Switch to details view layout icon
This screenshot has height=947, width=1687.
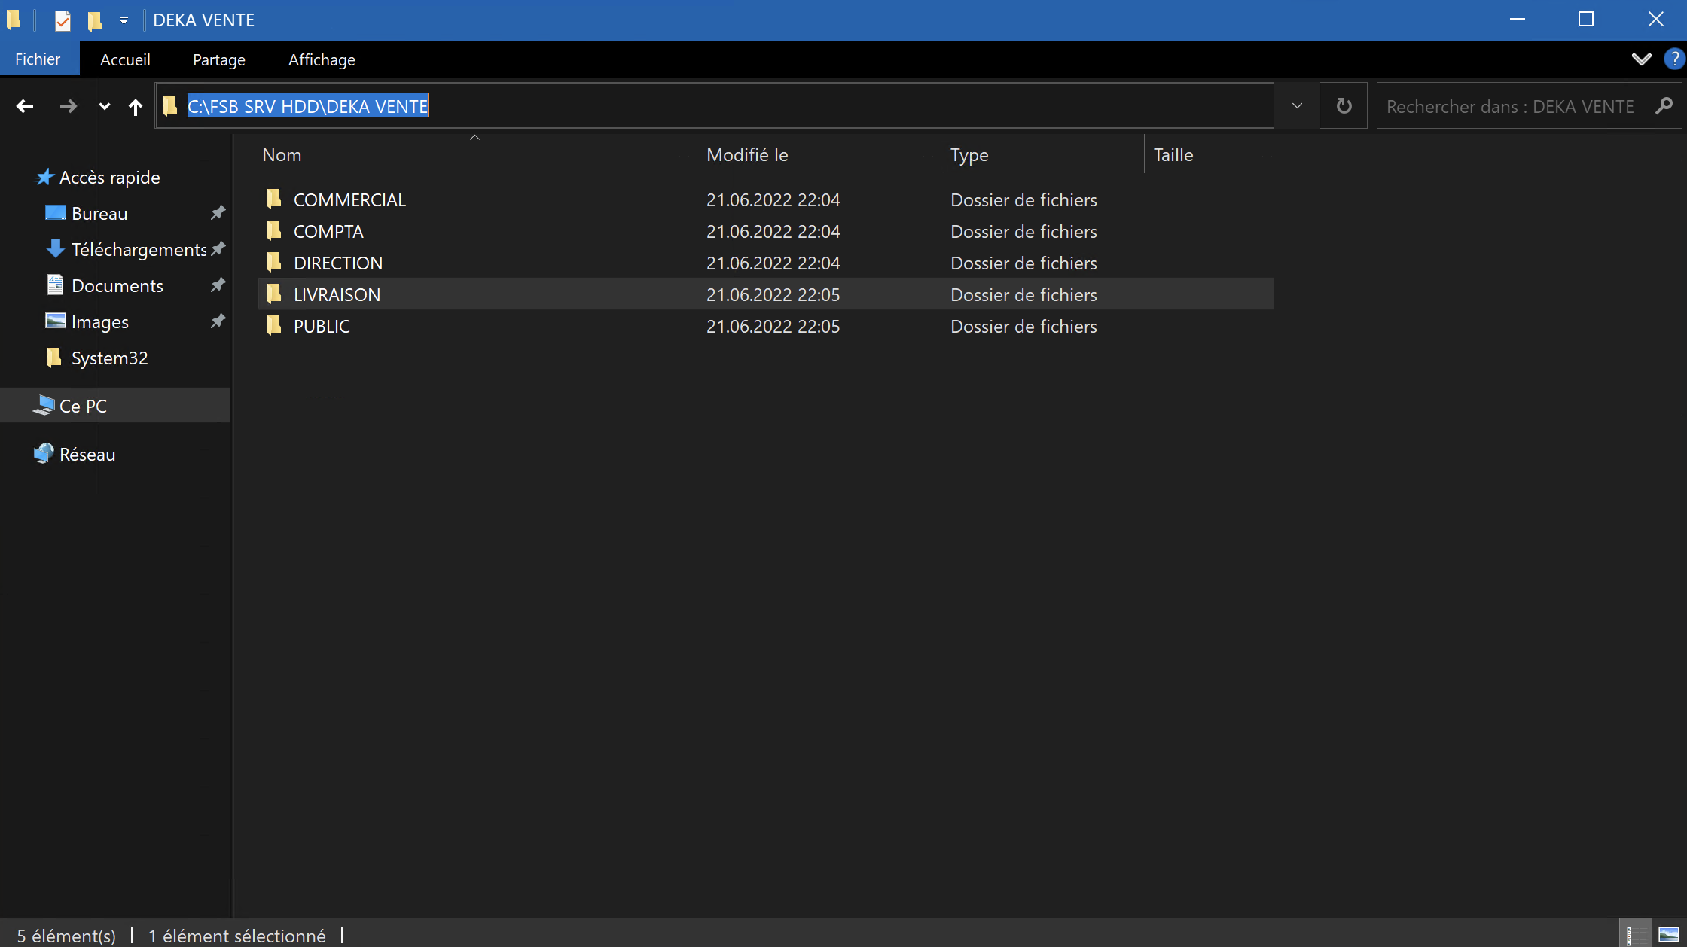pyautogui.click(x=1635, y=934)
